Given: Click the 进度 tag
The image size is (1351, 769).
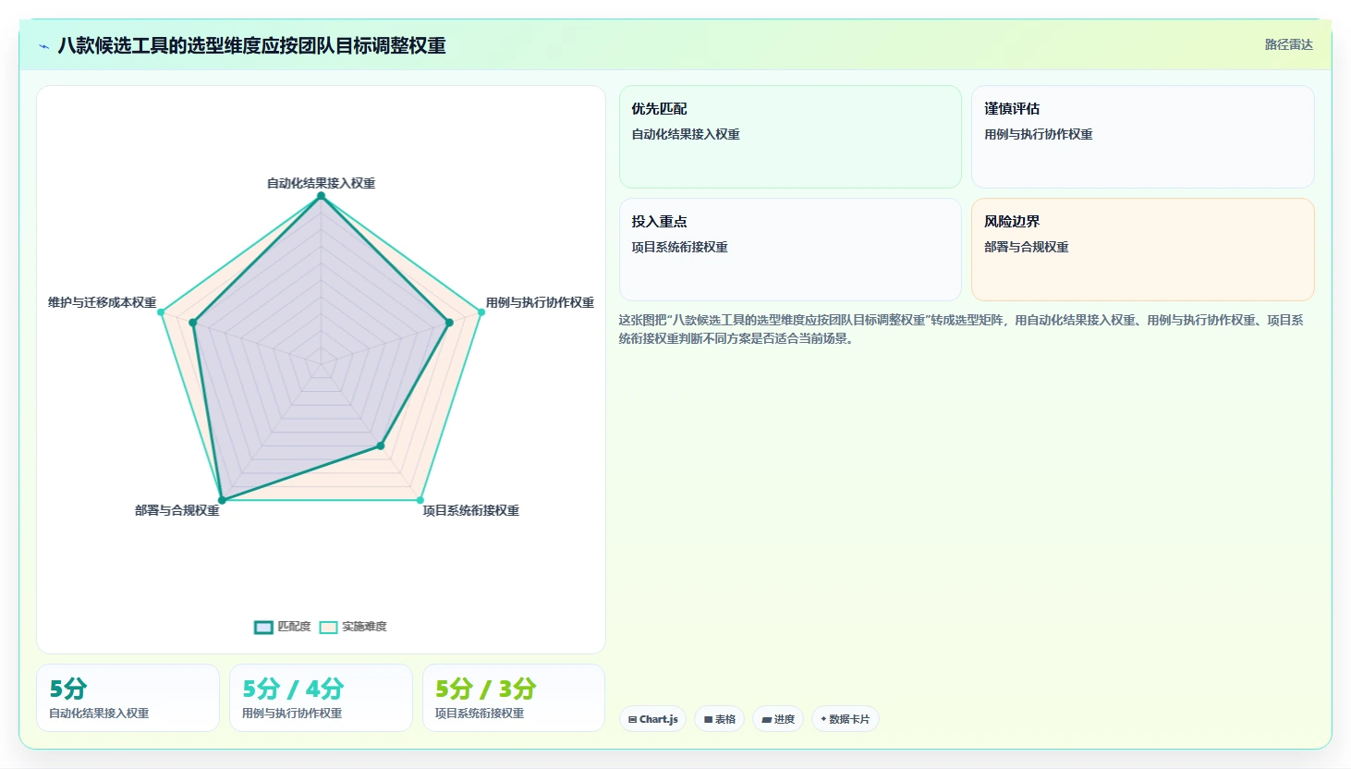Looking at the screenshot, I should pyautogui.click(x=778, y=719).
